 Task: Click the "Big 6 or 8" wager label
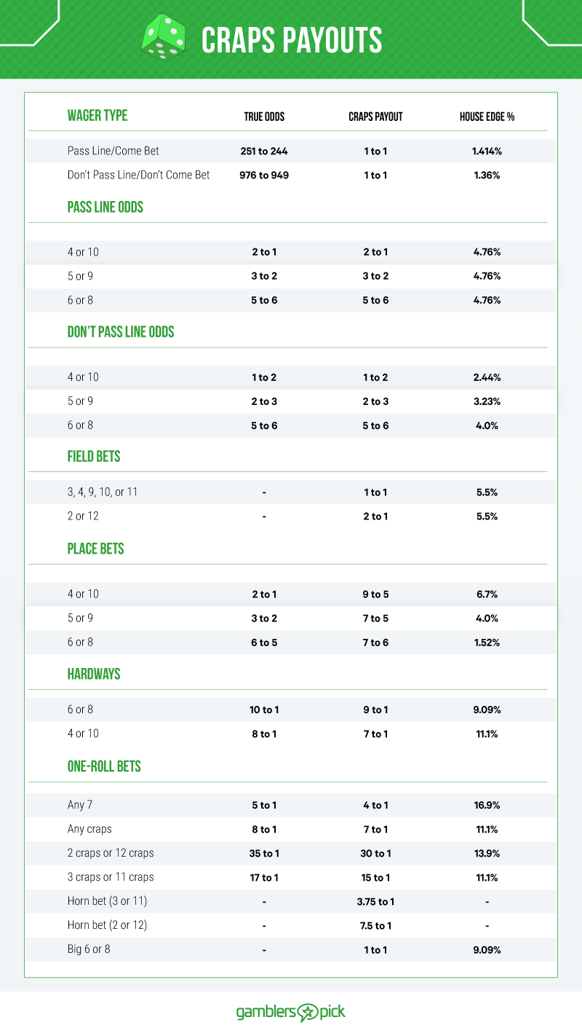point(89,949)
